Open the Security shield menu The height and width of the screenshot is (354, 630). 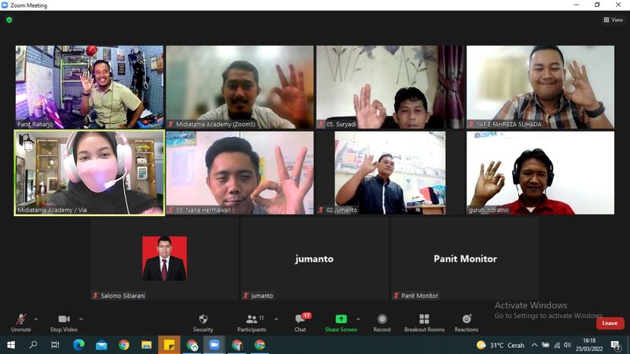pyautogui.click(x=203, y=323)
